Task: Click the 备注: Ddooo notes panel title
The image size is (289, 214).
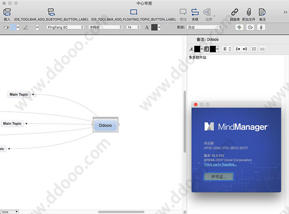Action: (208, 39)
